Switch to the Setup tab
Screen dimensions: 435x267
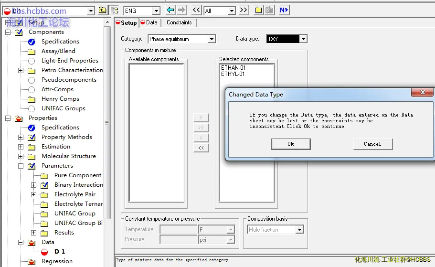coord(126,23)
